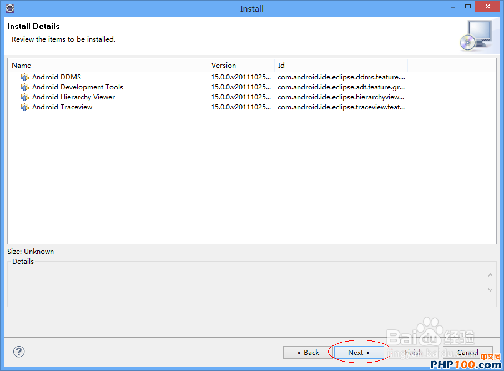Click the Android Traceview feature icon
Viewport: 504px width, 371px height.
[25, 107]
